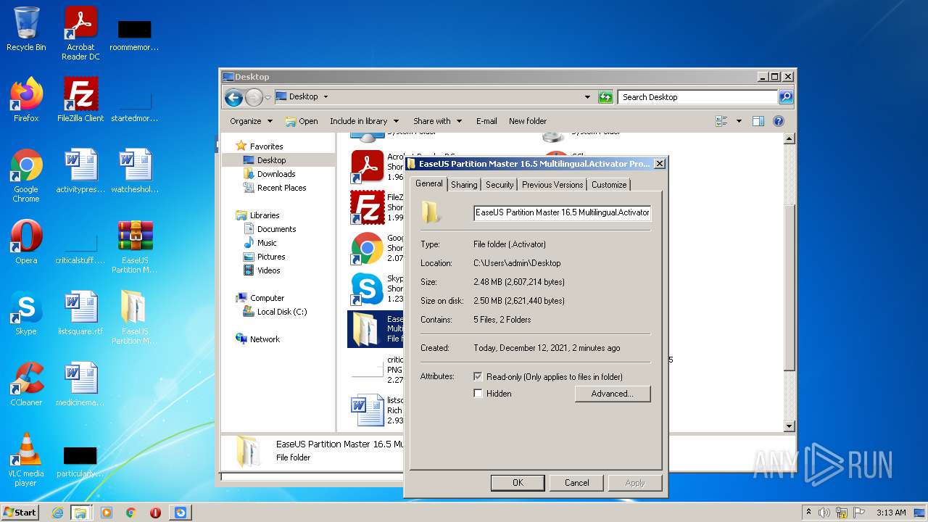Select Recent Places in navigation pane
Image resolution: width=928 pixels, height=522 pixels.
pyautogui.click(x=281, y=188)
